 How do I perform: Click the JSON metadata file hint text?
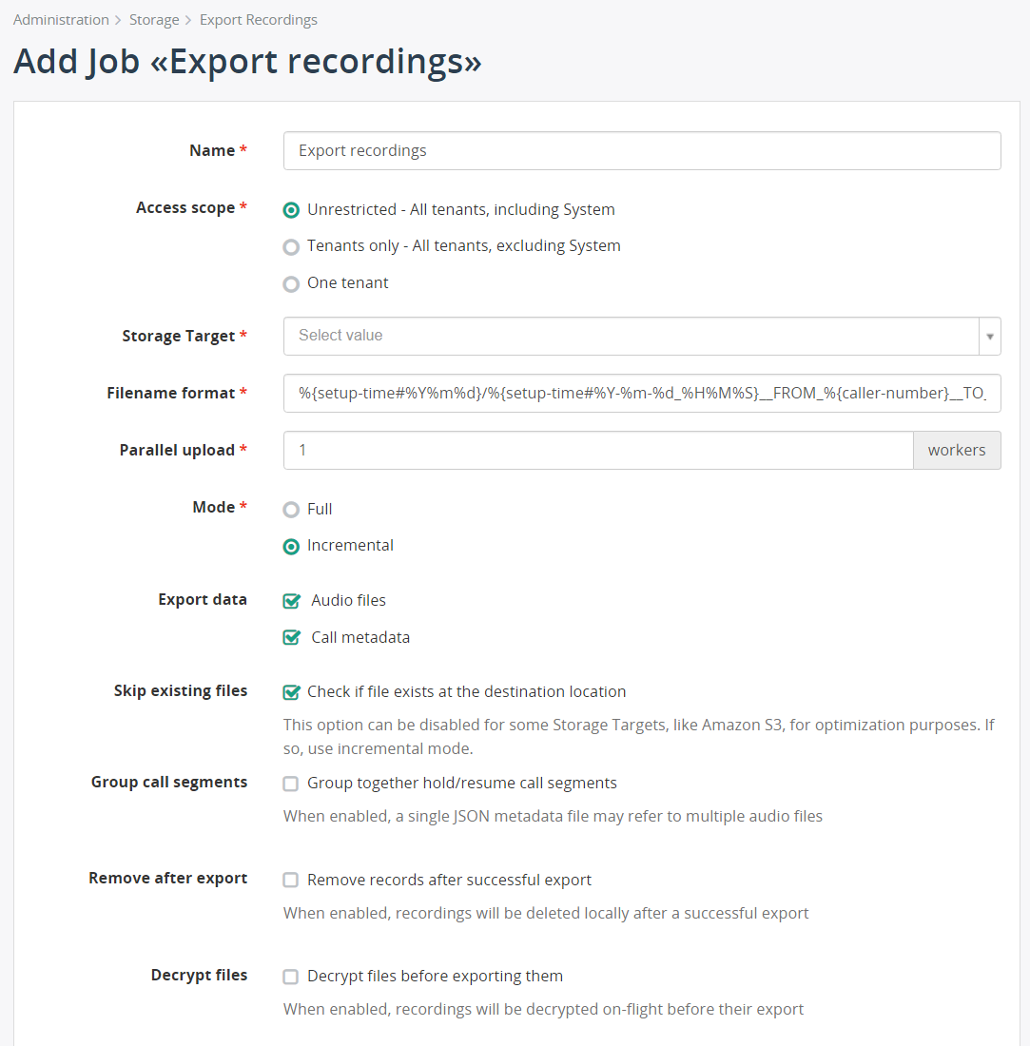[x=553, y=817]
